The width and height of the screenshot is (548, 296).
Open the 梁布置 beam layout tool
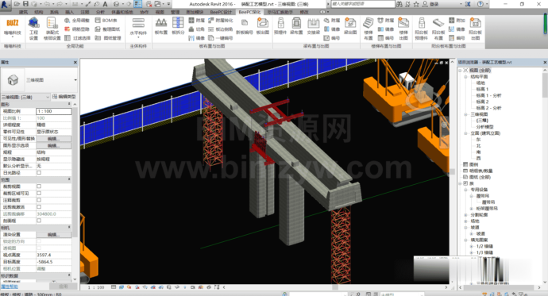296,26
